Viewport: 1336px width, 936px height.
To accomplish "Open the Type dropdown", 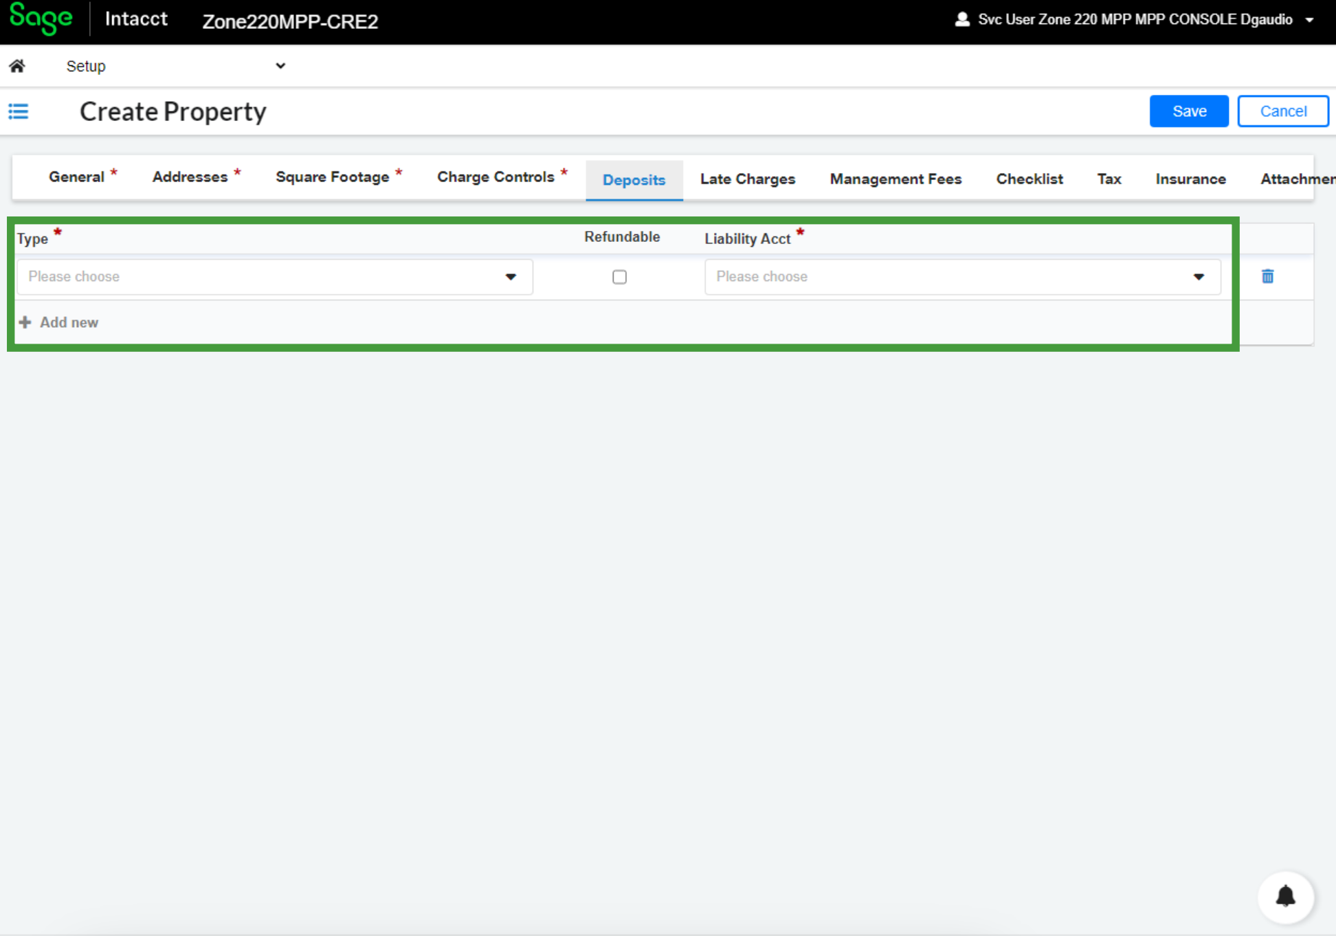I will 274,277.
